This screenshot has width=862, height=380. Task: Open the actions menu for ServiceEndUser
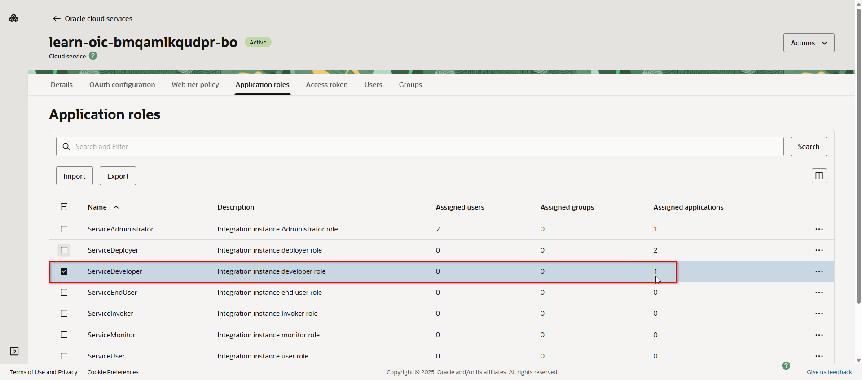[819, 293]
